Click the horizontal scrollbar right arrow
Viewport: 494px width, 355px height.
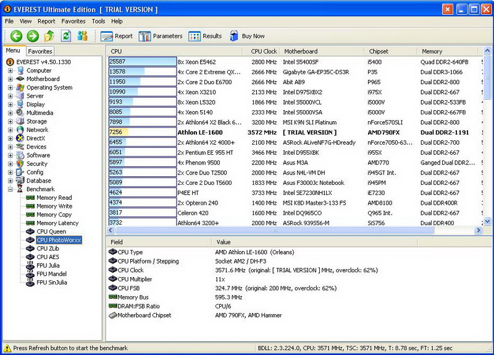[x=478, y=230]
